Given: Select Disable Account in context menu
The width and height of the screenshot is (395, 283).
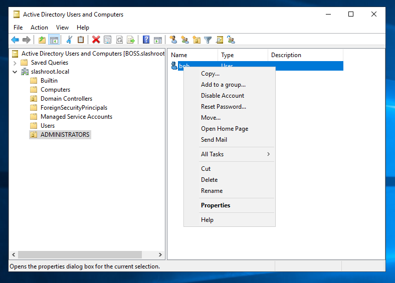Looking at the screenshot, I should click(x=223, y=96).
